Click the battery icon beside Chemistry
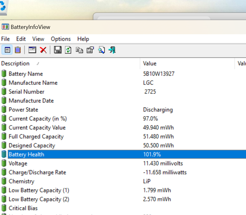246x215 pixels. [4, 181]
